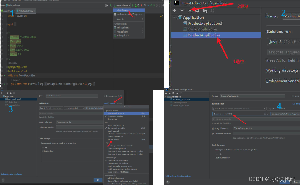Viewport: 300px width, 185px height.
Task: Toggle Store as project file checkbox
Action: tap(105, 96)
